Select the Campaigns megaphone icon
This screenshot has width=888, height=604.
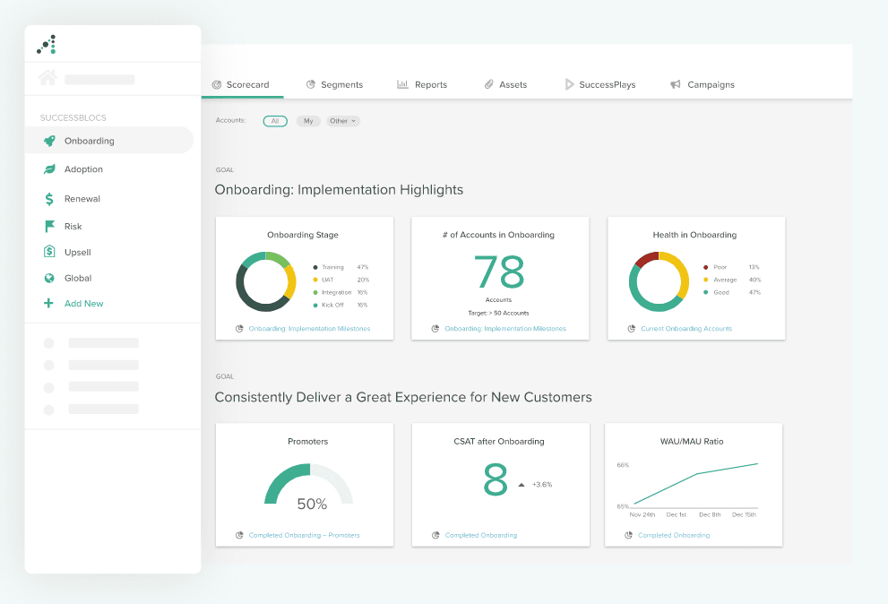tap(674, 83)
